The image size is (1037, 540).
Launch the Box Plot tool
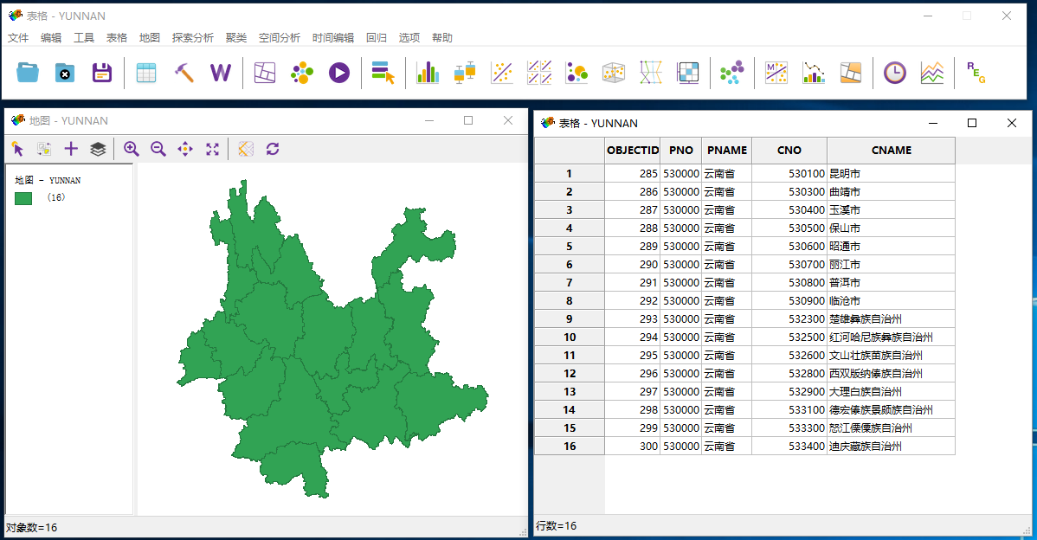(x=465, y=73)
